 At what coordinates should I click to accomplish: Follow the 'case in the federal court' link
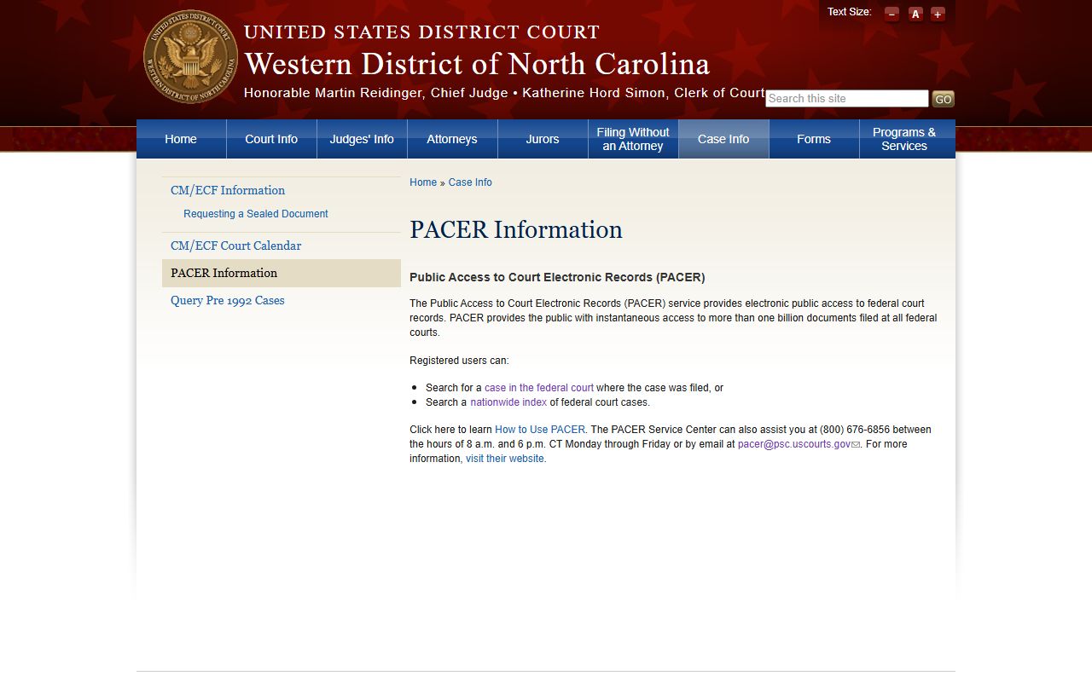click(x=539, y=388)
